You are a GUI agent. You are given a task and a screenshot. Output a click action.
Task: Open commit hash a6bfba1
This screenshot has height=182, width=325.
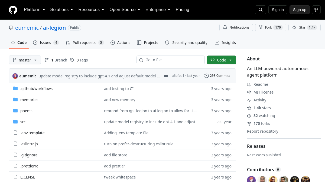(178, 76)
